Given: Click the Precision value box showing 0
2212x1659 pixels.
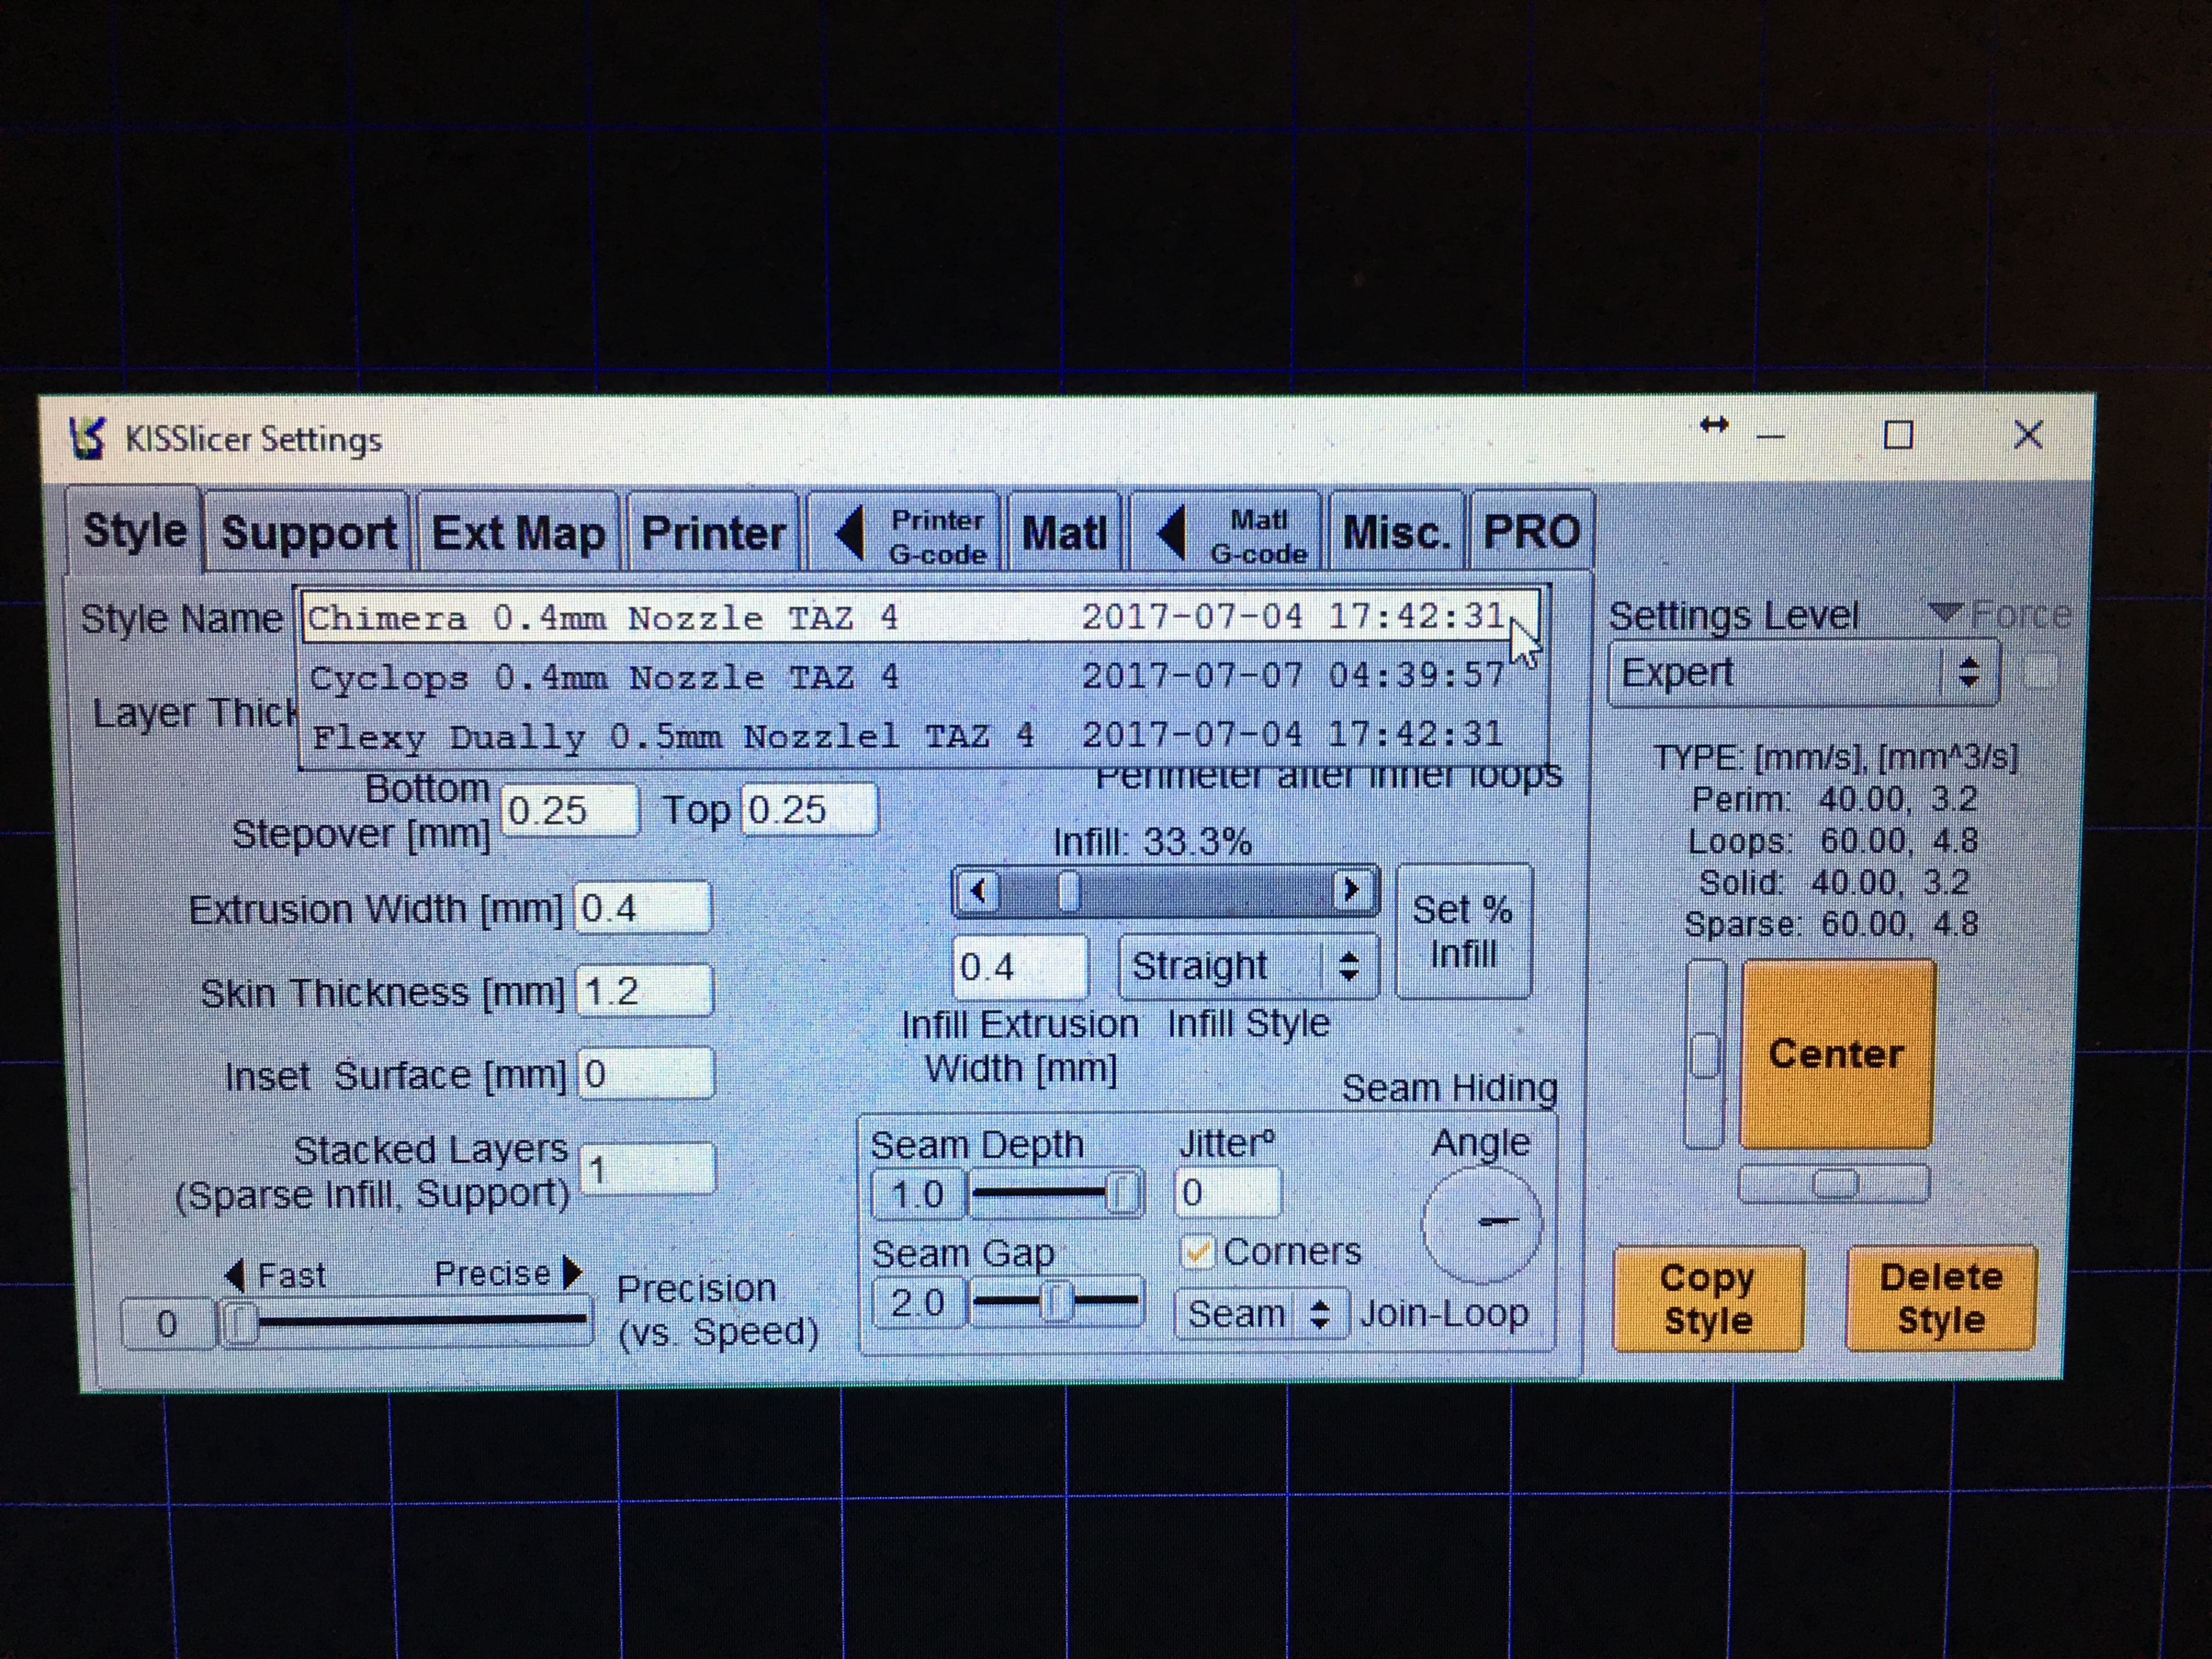Looking at the screenshot, I should tap(167, 1324).
